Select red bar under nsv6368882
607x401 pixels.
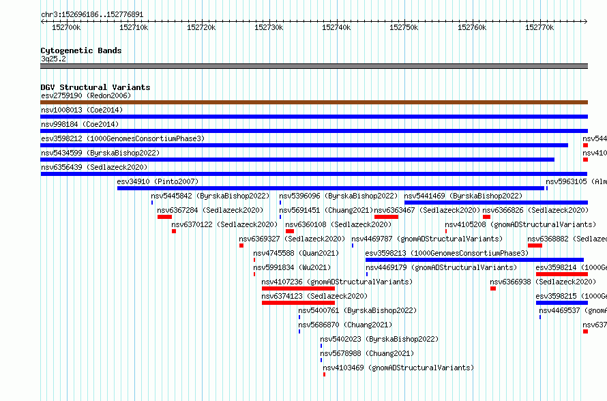[535, 246]
